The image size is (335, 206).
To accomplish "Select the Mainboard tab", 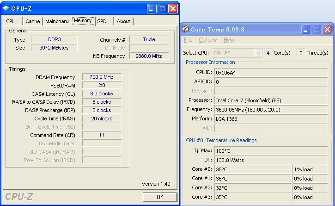I will coord(57,21).
